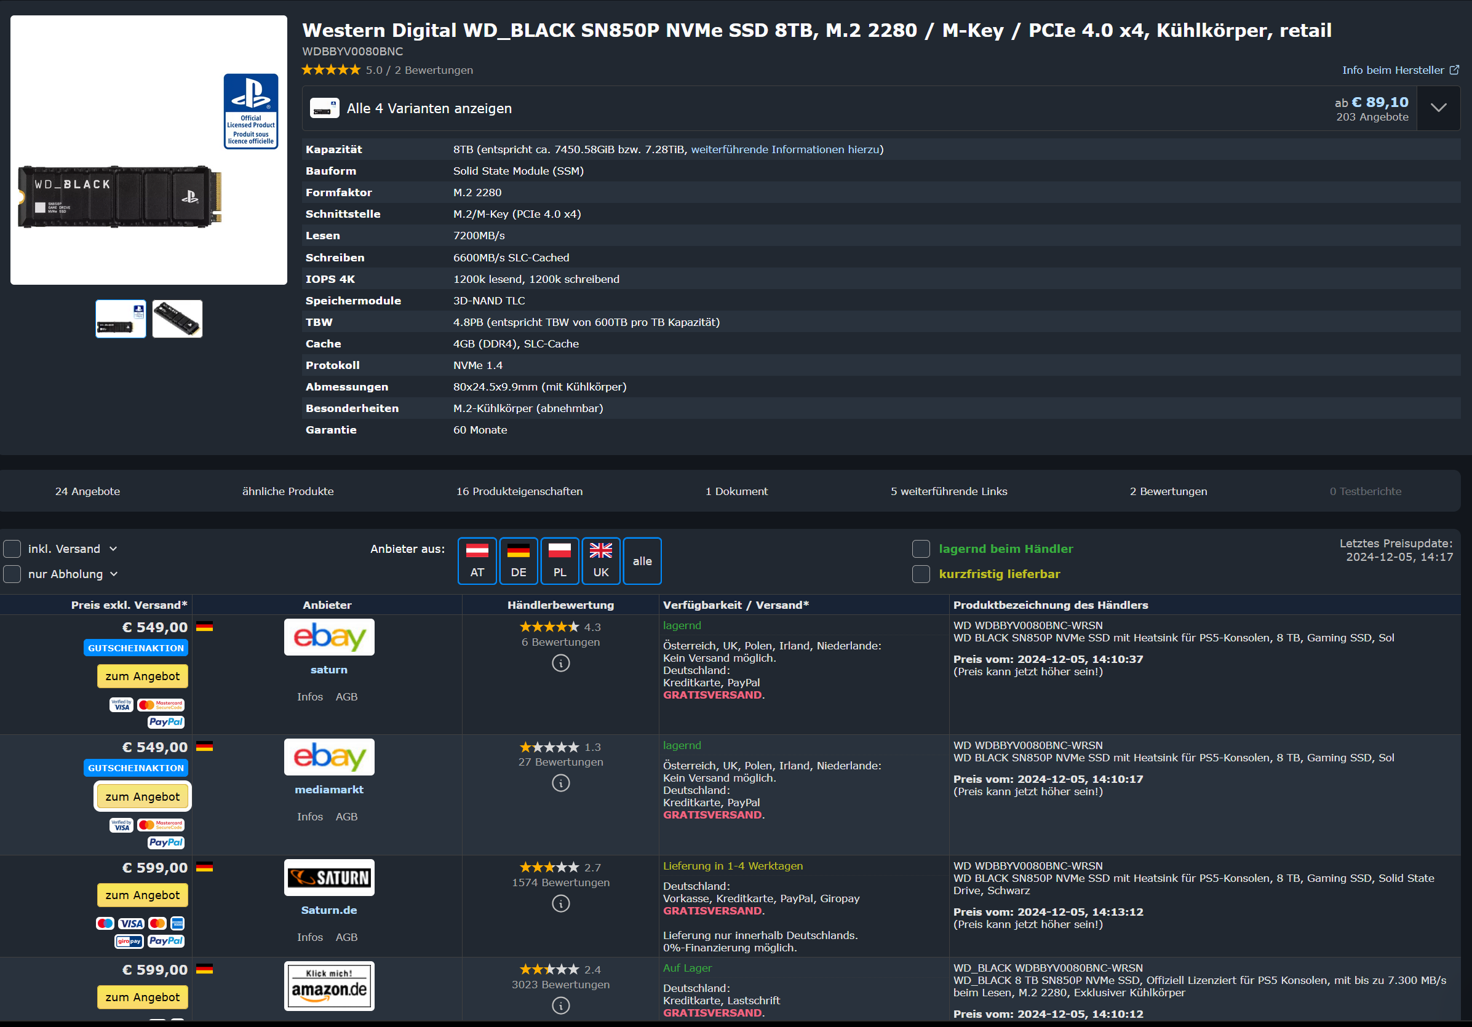Switch to the 16 Produkteigenschaften tab
1472x1027 pixels.
519,491
